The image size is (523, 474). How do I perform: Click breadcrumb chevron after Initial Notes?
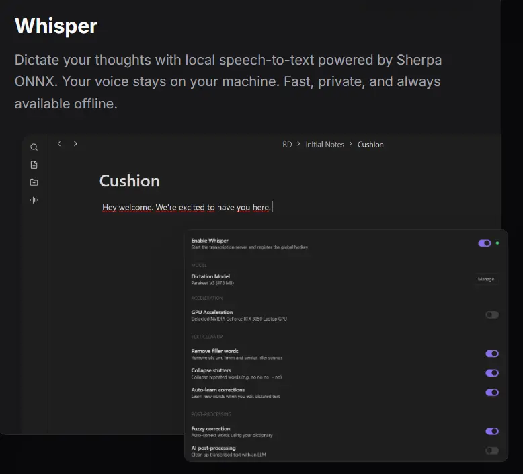[x=350, y=144]
